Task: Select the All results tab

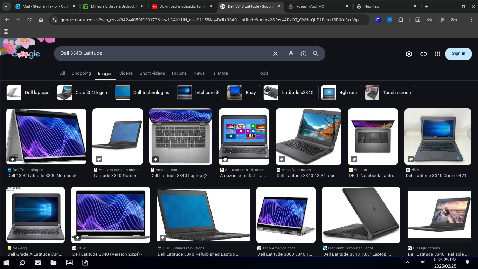Action: pos(62,73)
